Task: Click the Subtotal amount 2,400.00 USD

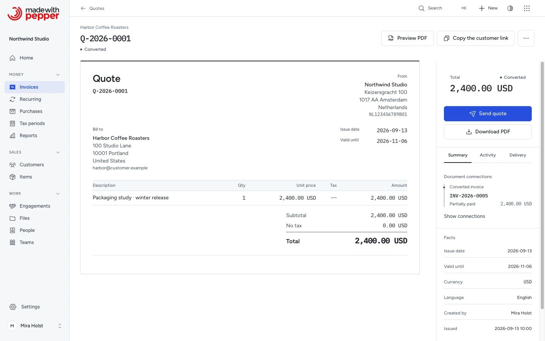Action: [389, 215]
